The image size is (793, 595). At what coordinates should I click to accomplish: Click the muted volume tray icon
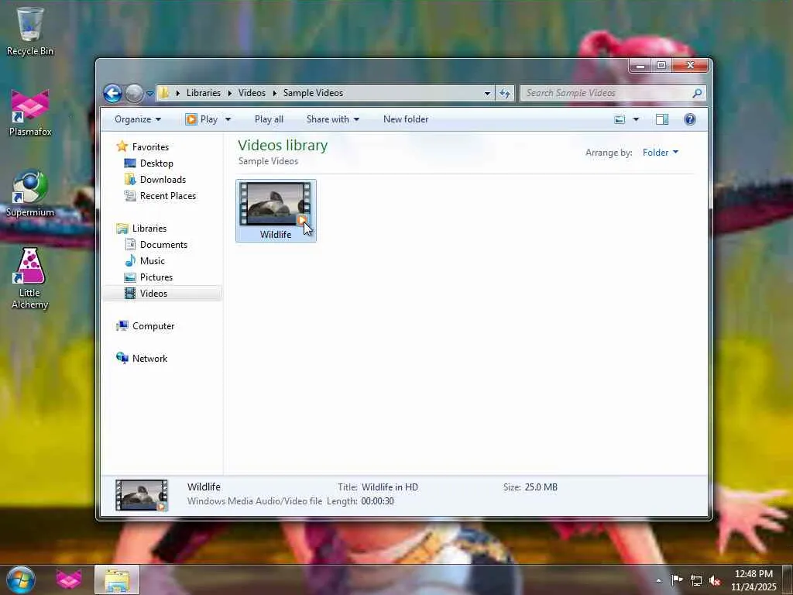[715, 580]
